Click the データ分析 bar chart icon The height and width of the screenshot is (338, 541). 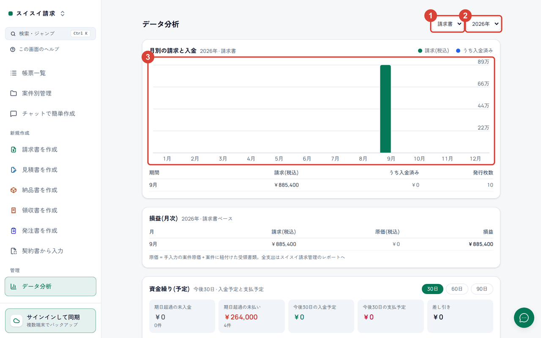point(14,286)
